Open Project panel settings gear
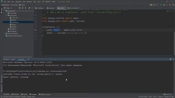Viewport: 175px width, 98px height. coord(29,8)
